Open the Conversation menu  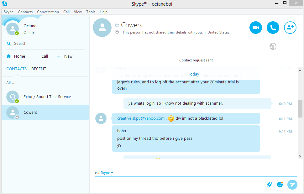(x=48, y=12)
